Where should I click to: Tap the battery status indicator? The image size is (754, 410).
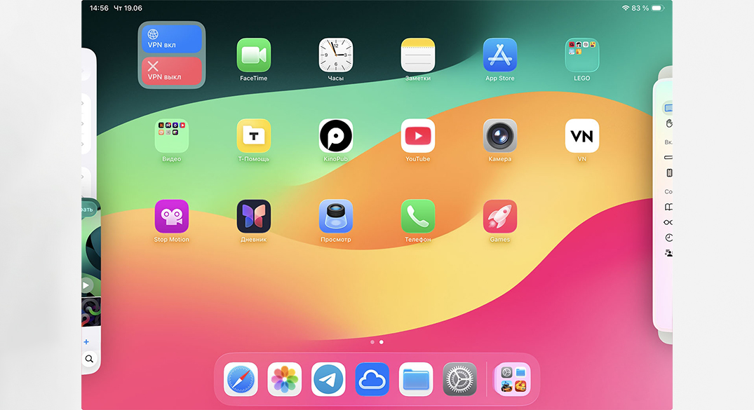coord(657,8)
